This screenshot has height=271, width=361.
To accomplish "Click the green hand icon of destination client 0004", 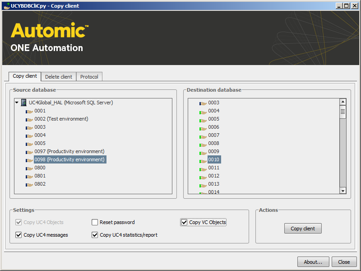I will pos(203,112).
